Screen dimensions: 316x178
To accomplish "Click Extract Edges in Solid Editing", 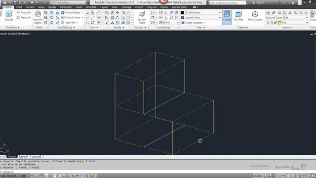I will pos(71,12).
